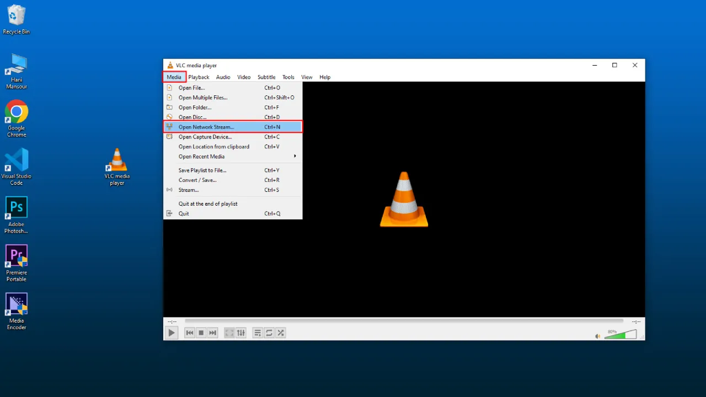This screenshot has width=706, height=397.
Task: Choose Quit from the Media menu
Action: coord(233,214)
